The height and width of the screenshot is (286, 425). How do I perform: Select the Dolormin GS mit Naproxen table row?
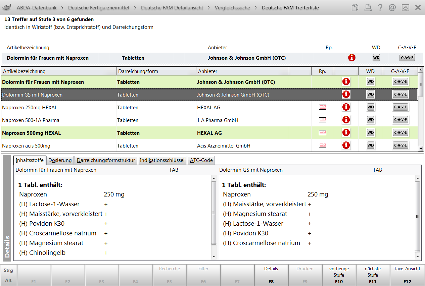[210, 95]
